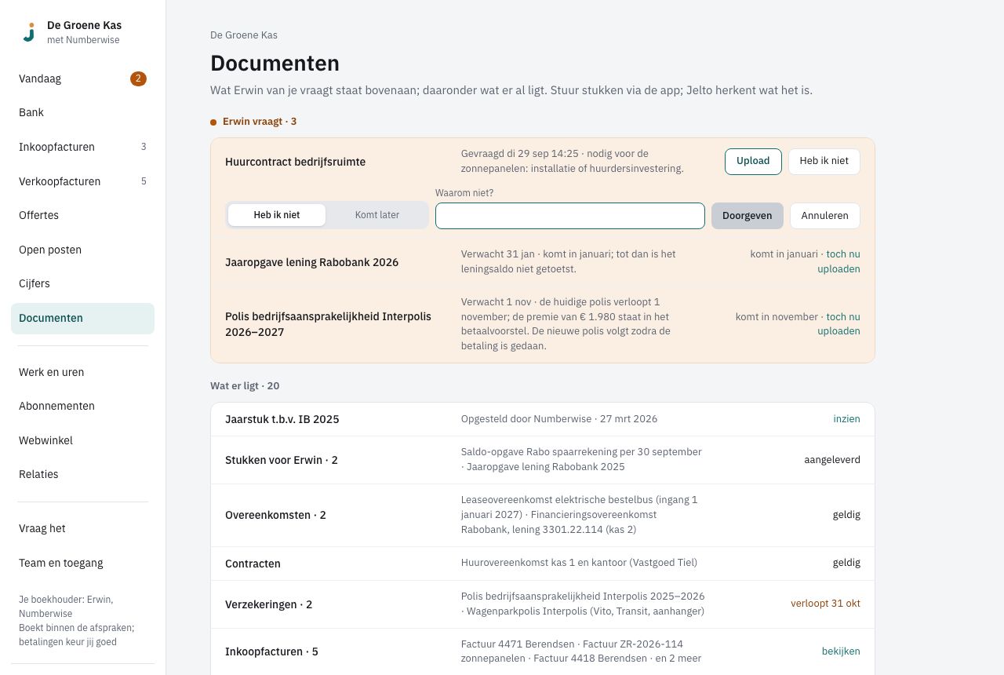Focus the Waarom niet? text field
This screenshot has height=675, width=1004.
point(570,216)
